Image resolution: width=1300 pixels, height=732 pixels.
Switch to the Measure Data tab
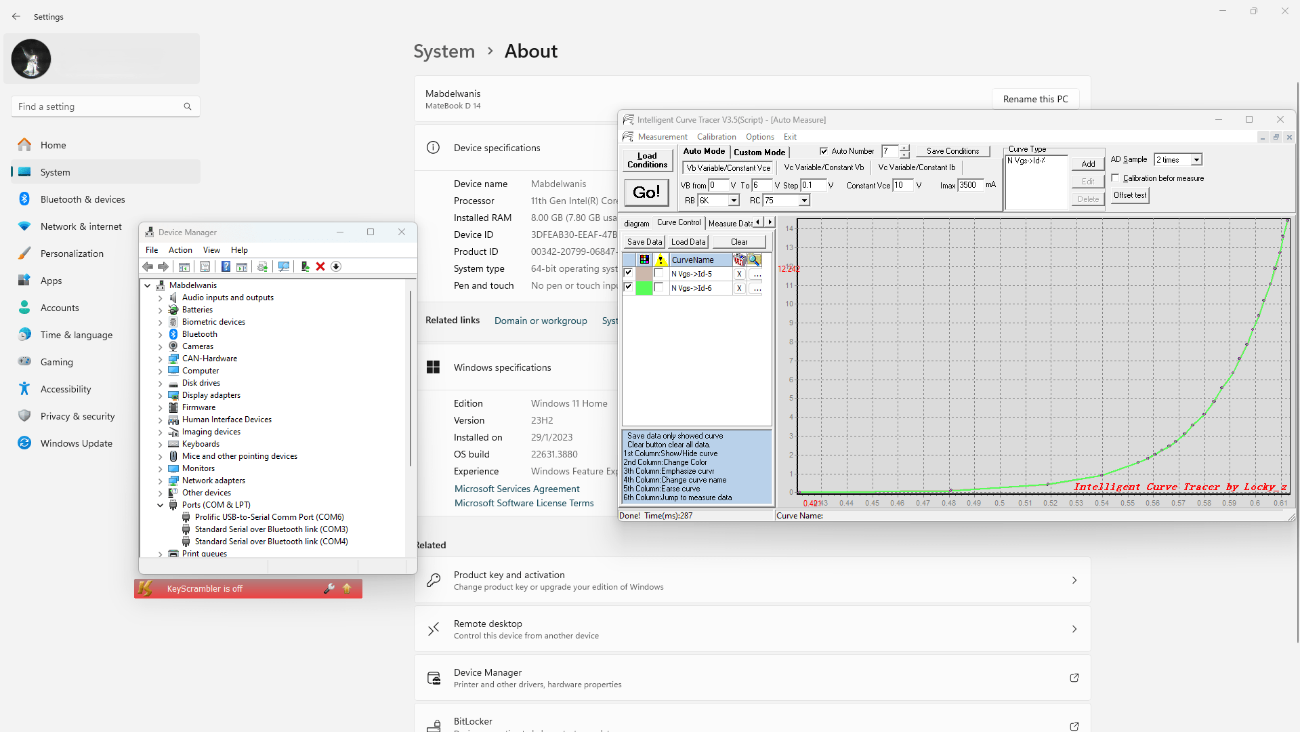(x=730, y=223)
